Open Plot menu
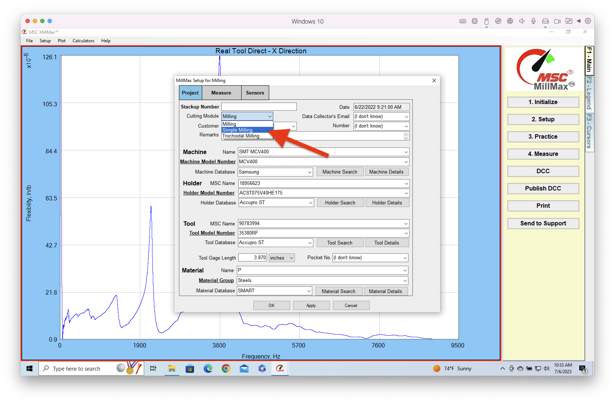The image size is (615, 403). (x=61, y=41)
